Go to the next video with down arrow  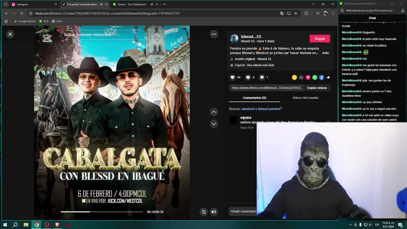[x=214, y=124]
